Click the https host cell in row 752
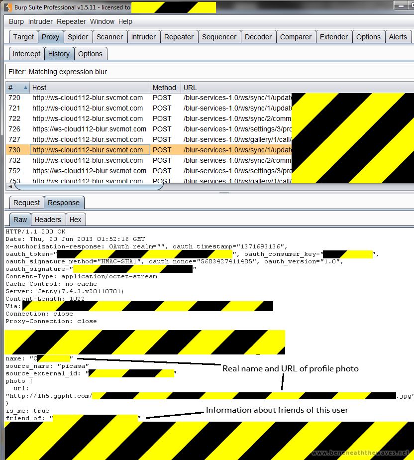 90,171
